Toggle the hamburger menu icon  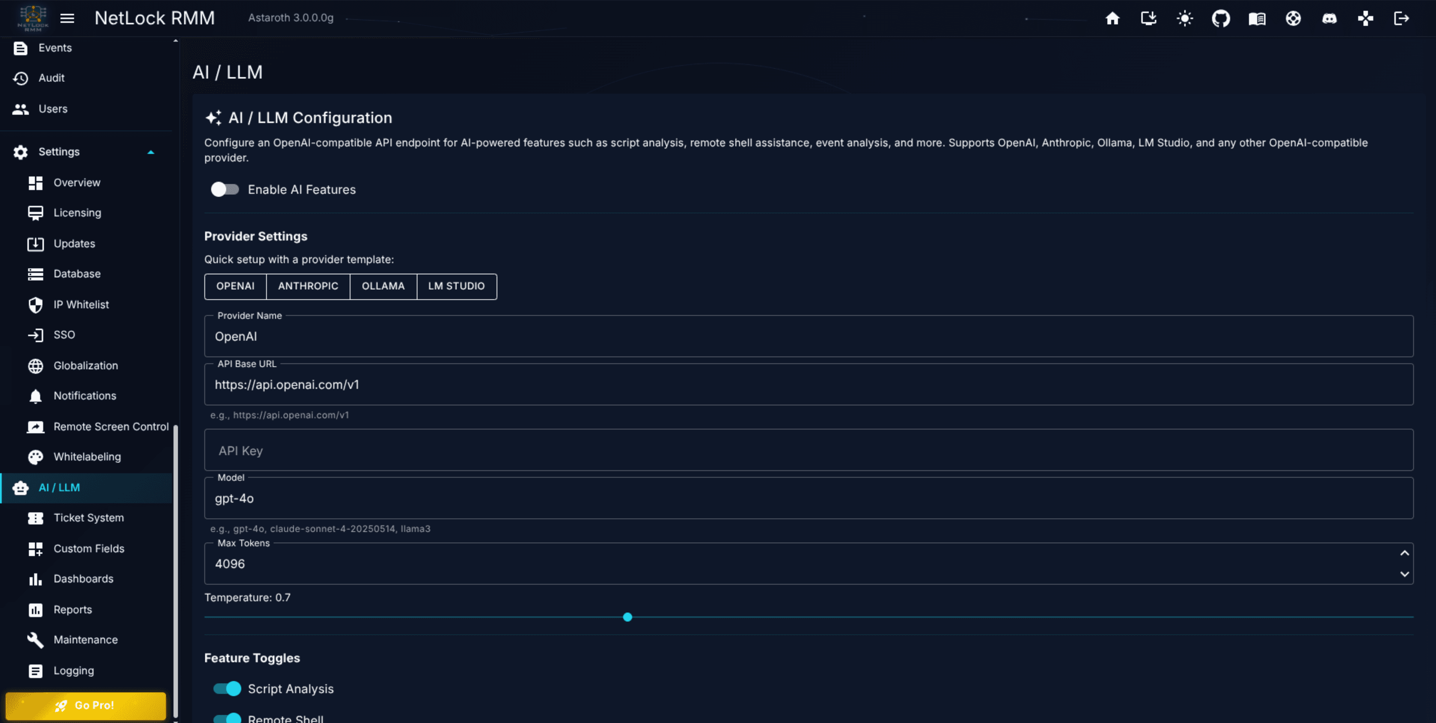(67, 19)
